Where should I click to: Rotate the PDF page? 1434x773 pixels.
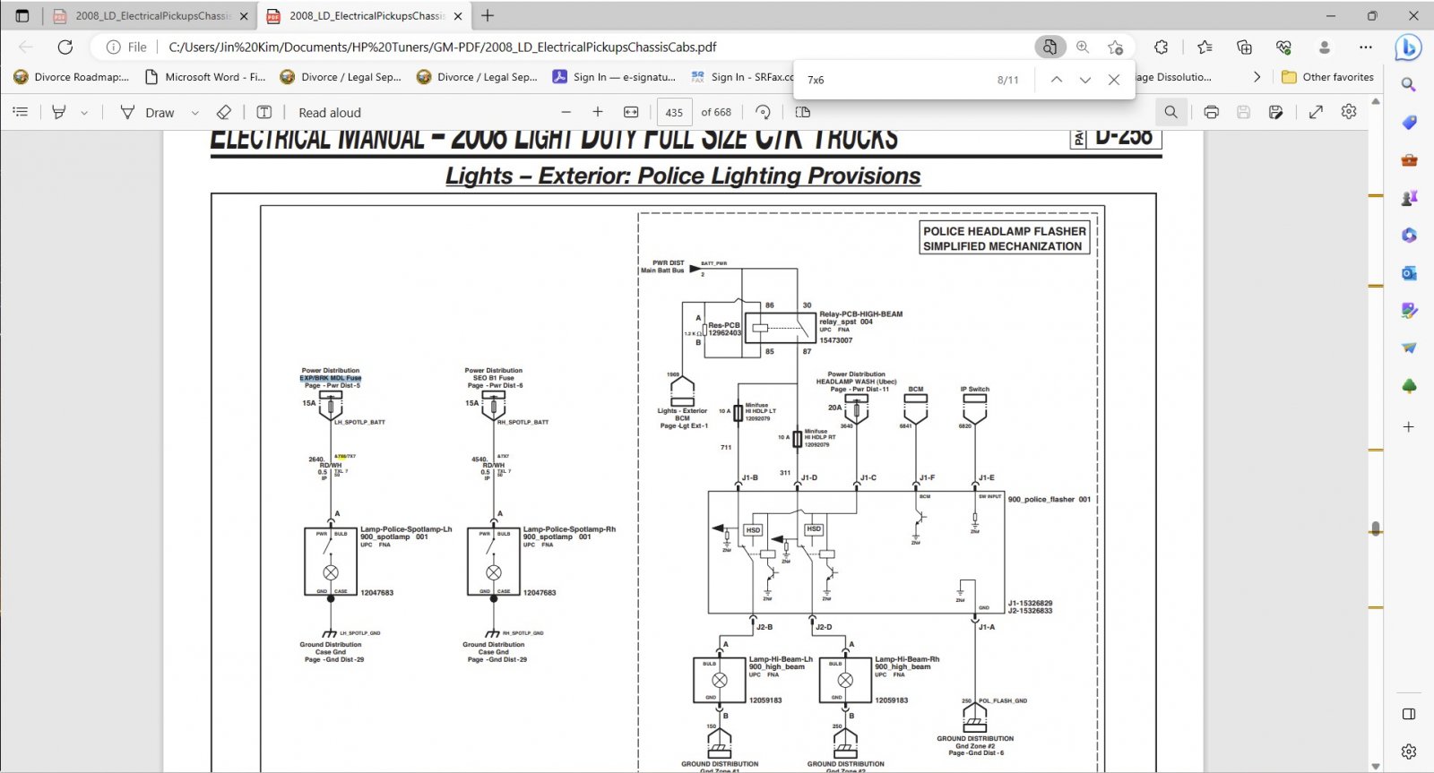point(763,112)
